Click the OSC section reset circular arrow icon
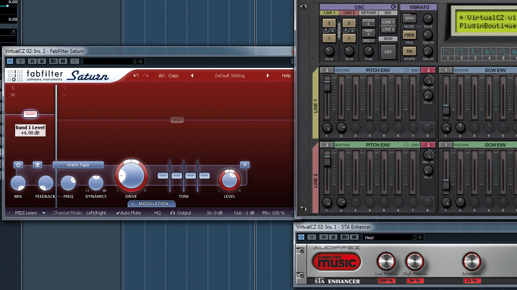Screen dimensions: 517x290 [x=394, y=7]
